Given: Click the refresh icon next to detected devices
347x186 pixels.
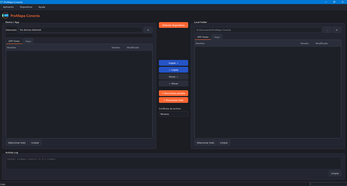Looking at the screenshot, I should 148,30.
